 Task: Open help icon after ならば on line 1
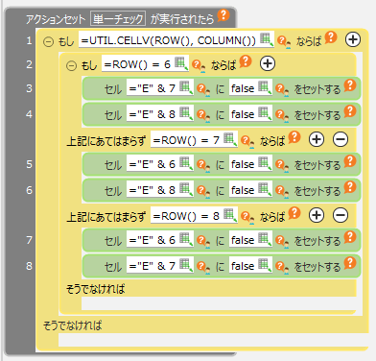point(331,37)
